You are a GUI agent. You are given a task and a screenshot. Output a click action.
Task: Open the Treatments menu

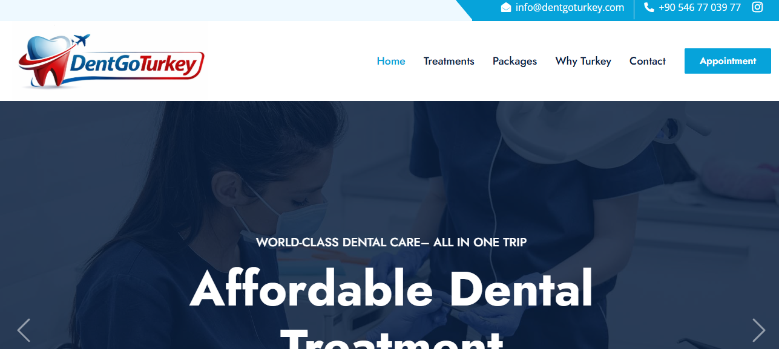[x=449, y=61]
